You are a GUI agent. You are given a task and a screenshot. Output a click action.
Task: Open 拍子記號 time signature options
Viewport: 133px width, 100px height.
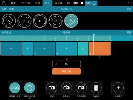click(6, 32)
